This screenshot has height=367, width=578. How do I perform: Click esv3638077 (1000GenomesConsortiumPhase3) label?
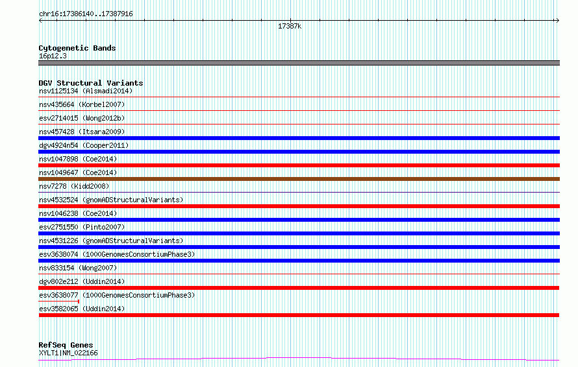(x=117, y=295)
